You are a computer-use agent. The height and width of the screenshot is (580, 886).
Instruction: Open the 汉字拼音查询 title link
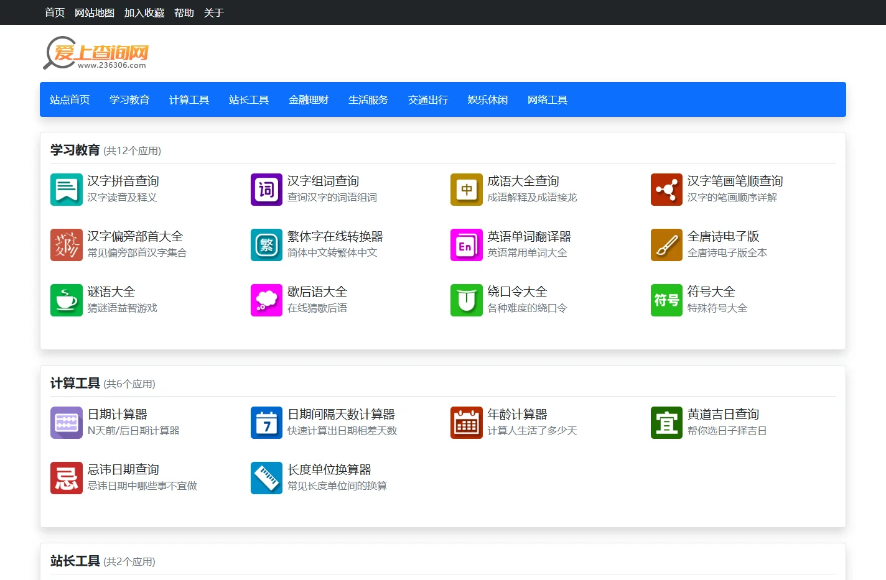[123, 181]
